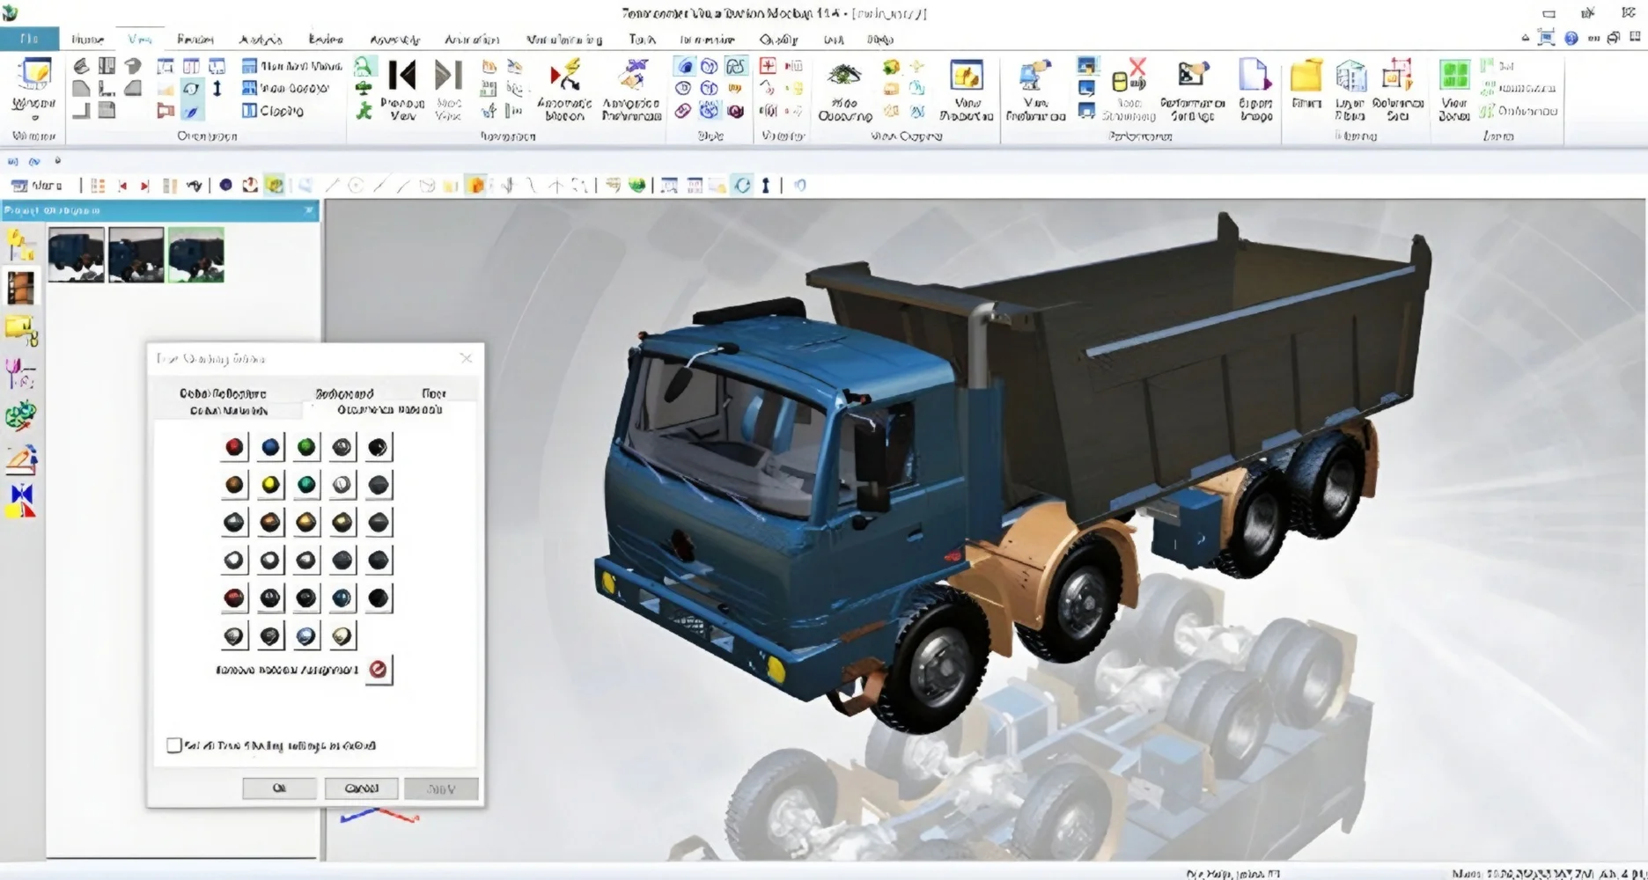This screenshot has width=1648, height=880.
Task: Open the File menu tab
Action: [x=29, y=39]
